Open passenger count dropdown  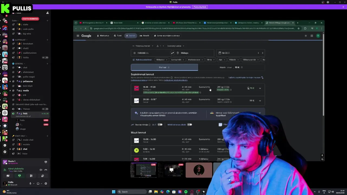click(160, 46)
